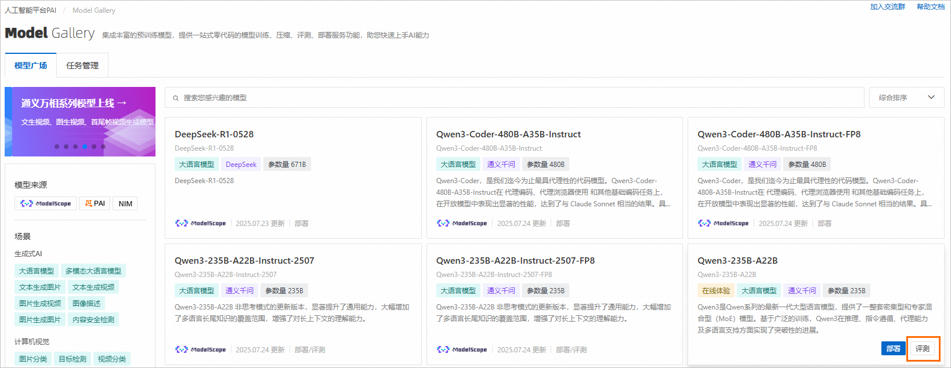Select the 图片生成视频 scenario filter

(x=40, y=303)
